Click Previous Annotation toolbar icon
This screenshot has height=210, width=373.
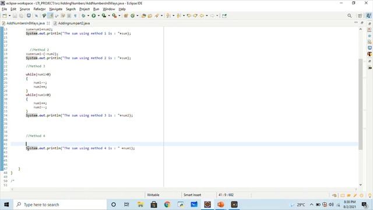pyautogui.click(x=179, y=16)
